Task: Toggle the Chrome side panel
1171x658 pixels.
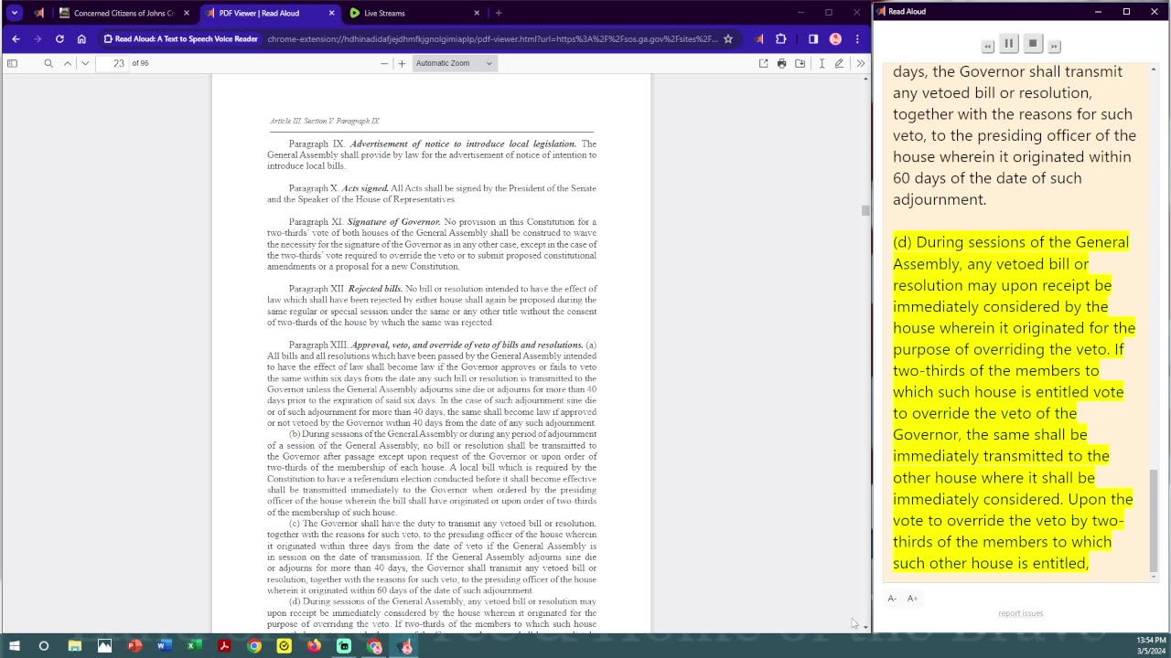Action: point(813,39)
